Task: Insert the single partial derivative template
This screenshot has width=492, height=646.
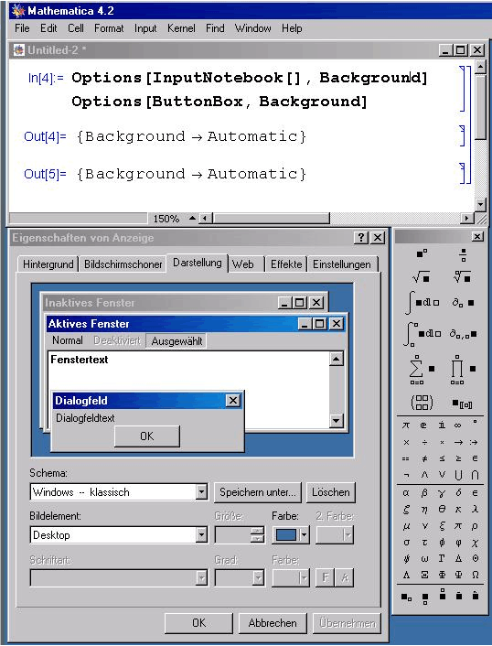Action: tap(463, 303)
